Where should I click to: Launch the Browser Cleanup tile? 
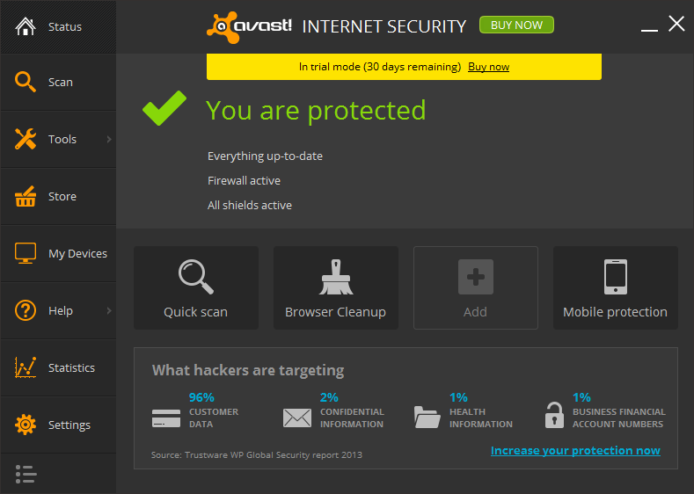335,287
